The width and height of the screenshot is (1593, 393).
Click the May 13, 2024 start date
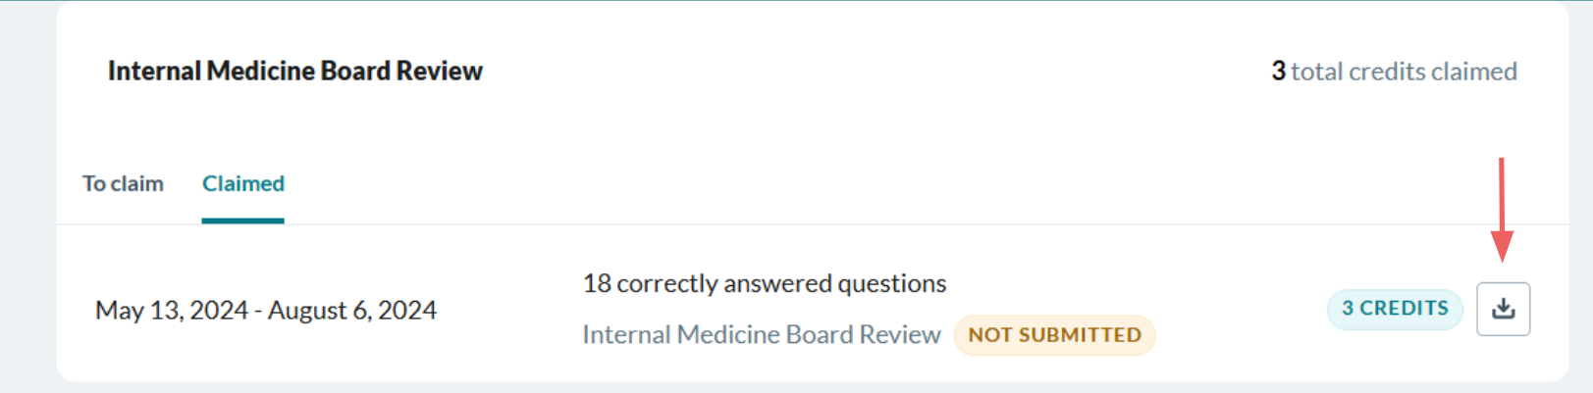pos(171,311)
